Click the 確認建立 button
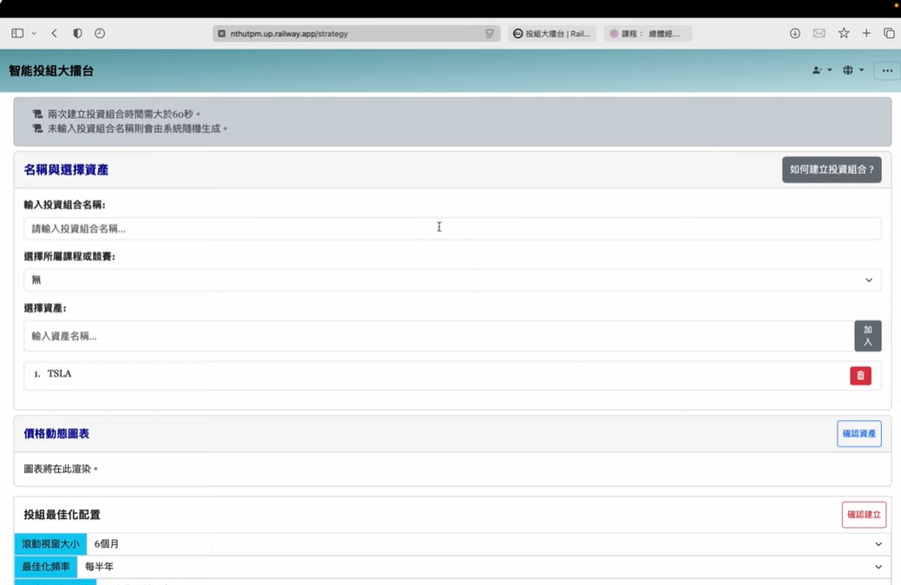Image resolution: width=901 pixels, height=585 pixels. pyautogui.click(x=863, y=515)
